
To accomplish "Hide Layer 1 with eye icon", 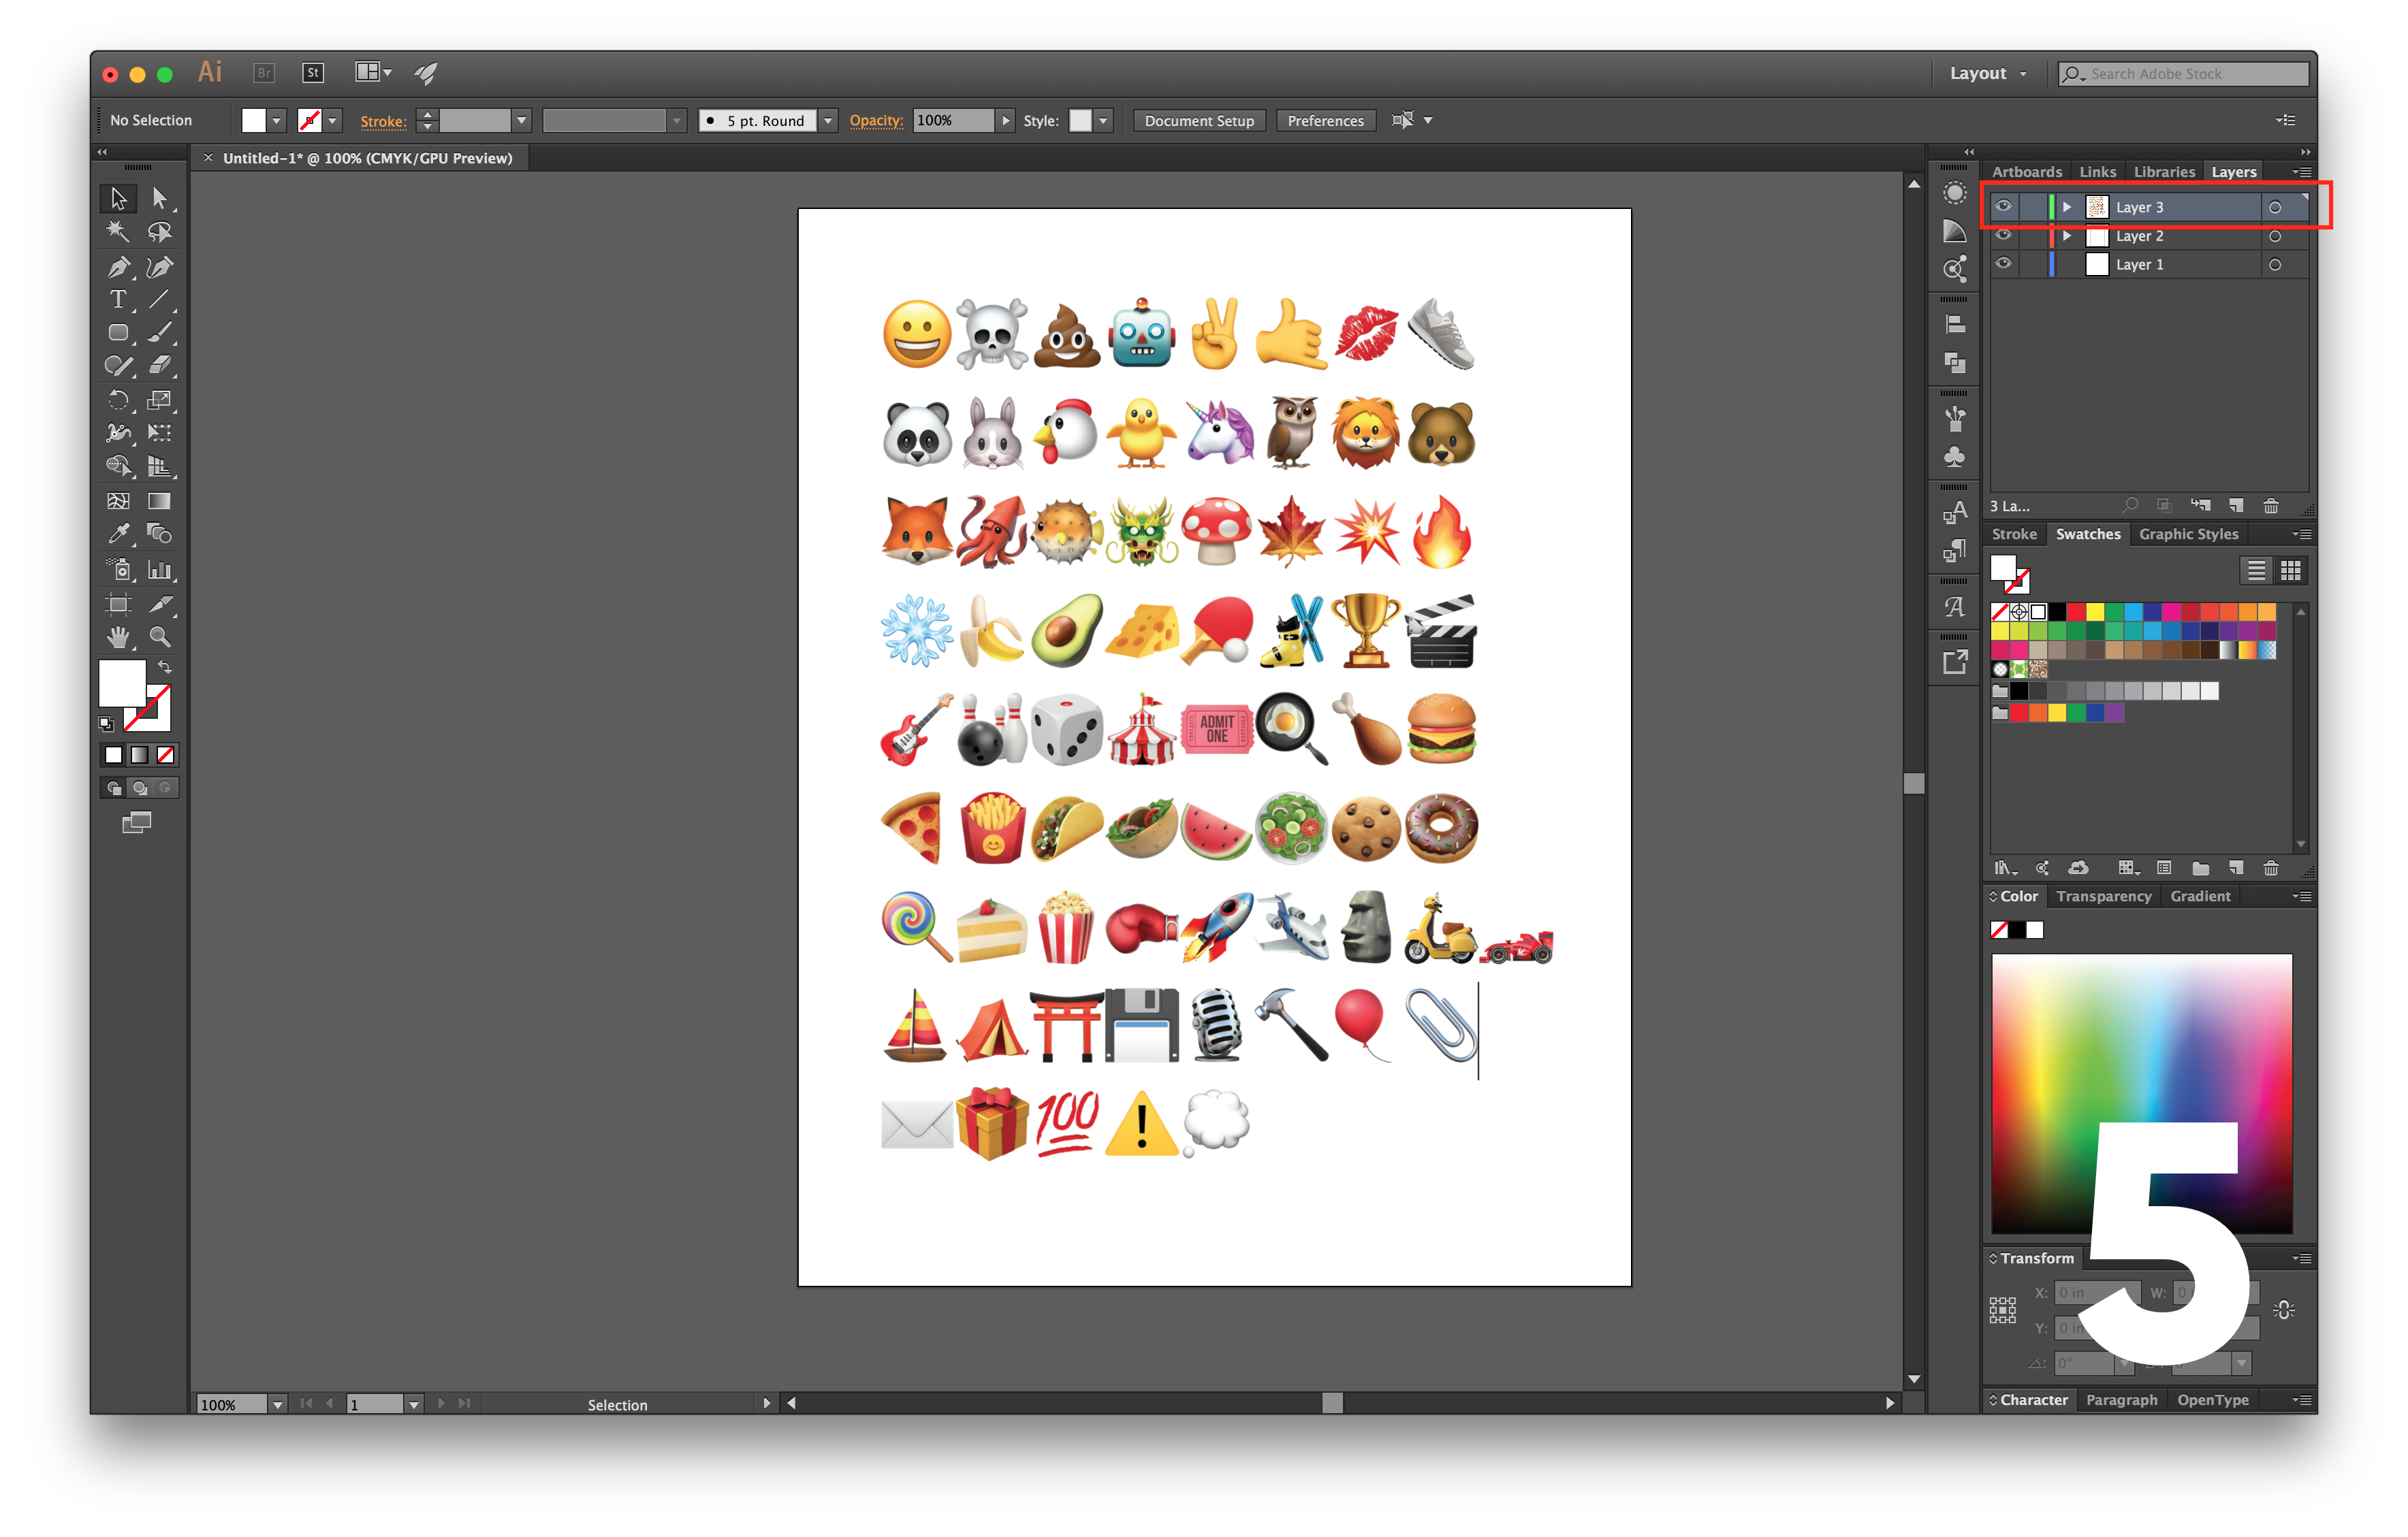I will [2003, 264].
